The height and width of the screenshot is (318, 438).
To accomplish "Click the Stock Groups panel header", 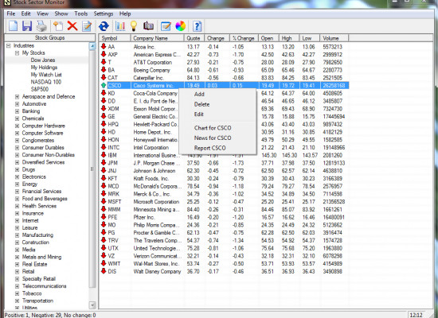I will 50,37.
